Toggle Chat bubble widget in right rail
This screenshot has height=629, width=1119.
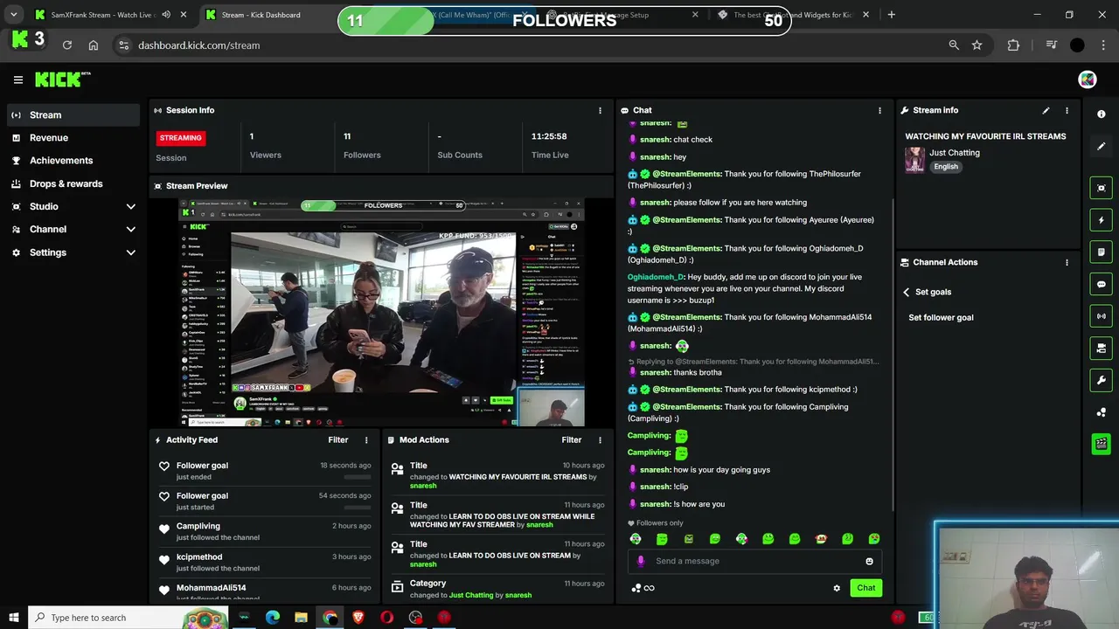1101,284
